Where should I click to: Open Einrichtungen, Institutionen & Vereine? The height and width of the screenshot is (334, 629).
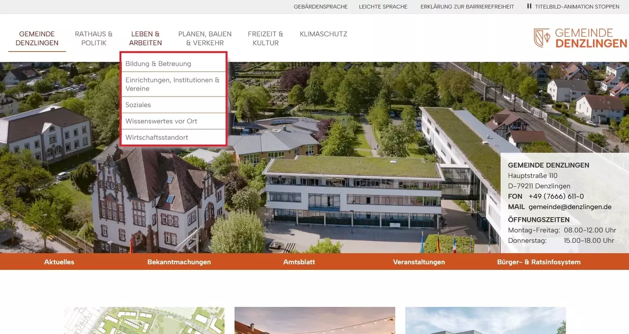pos(173,84)
